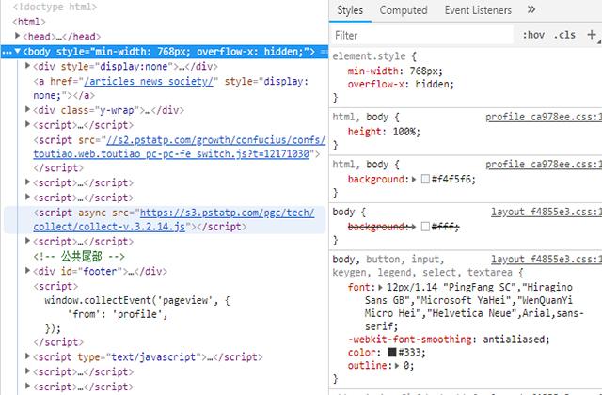Toggle the .cls class editor
The width and height of the screenshot is (602, 395).
(x=565, y=35)
